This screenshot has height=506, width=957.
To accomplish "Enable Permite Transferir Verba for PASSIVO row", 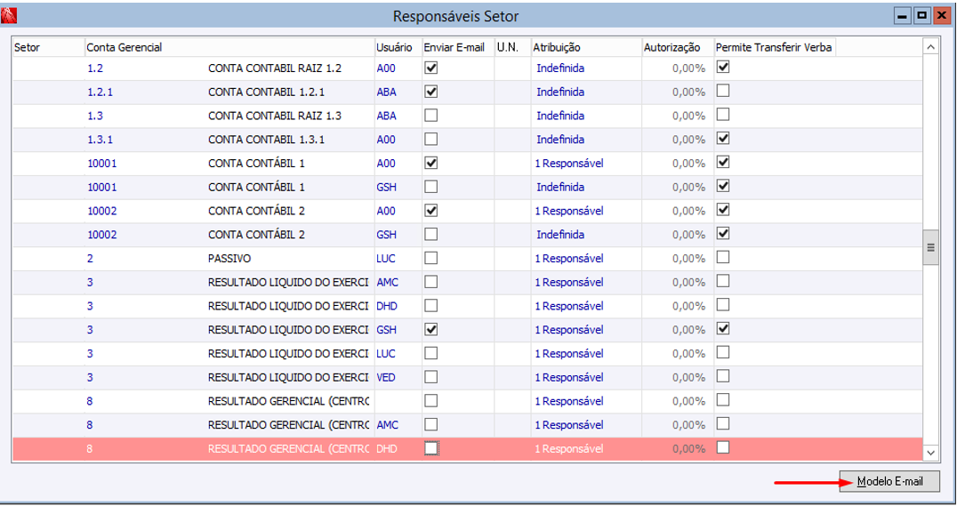I will pyautogui.click(x=722, y=258).
